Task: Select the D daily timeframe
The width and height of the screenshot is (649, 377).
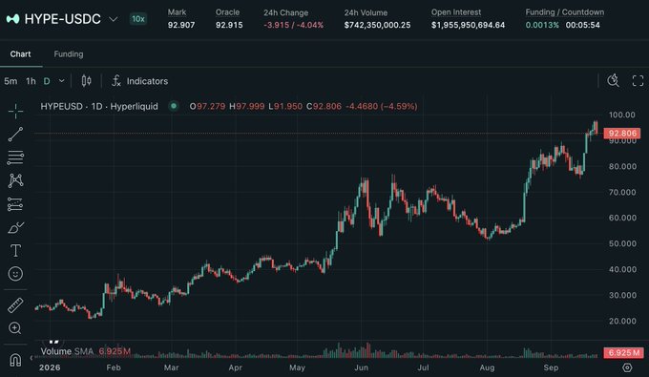Action: (47, 81)
